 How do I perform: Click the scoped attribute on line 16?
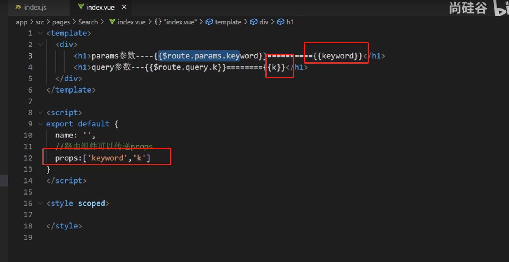point(91,204)
